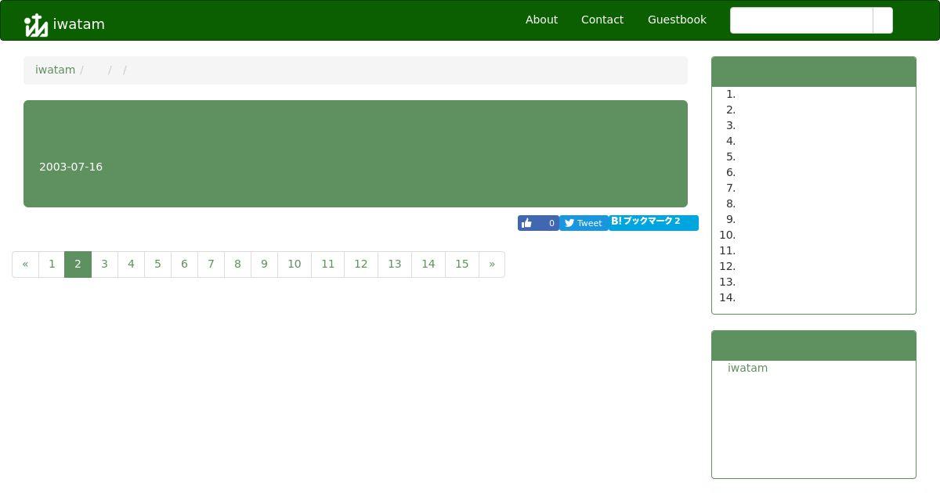Go to page 6
This screenshot has width=940, height=493.
(x=184, y=264)
